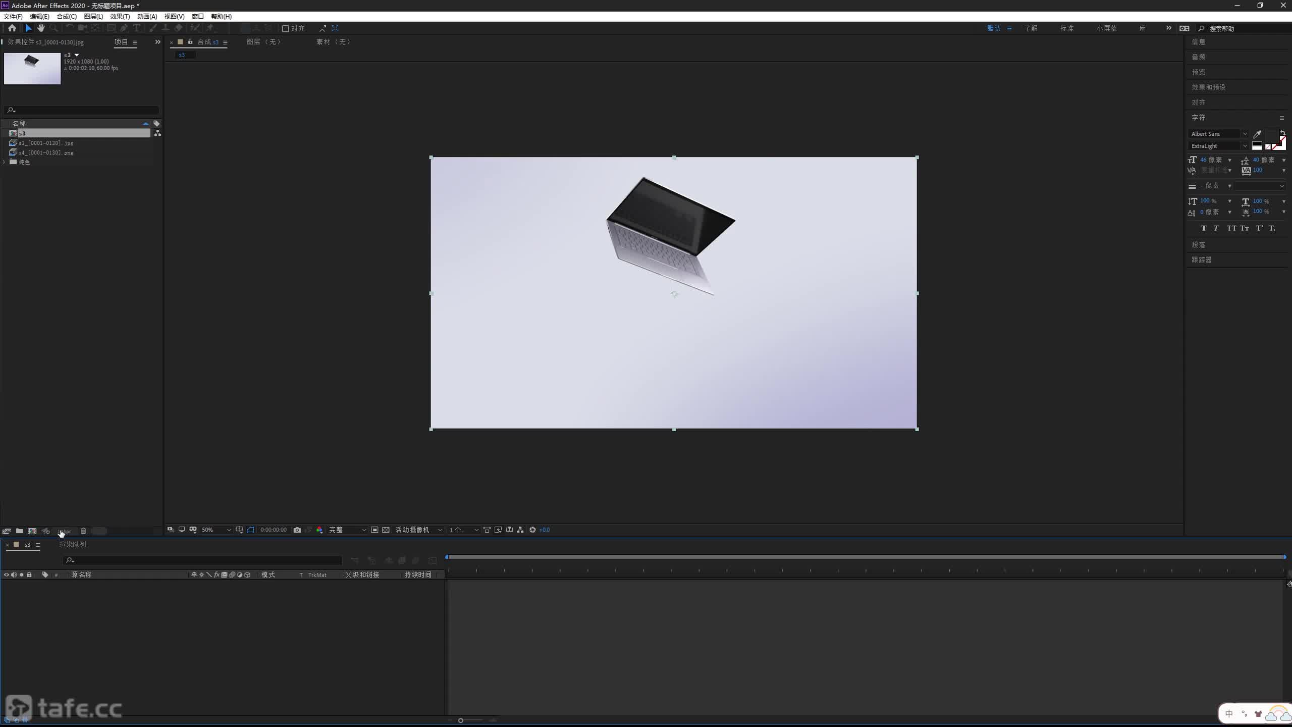Expand hidden workspaces double-arrow
1292x727 pixels.
click(x=1168, y=28)
